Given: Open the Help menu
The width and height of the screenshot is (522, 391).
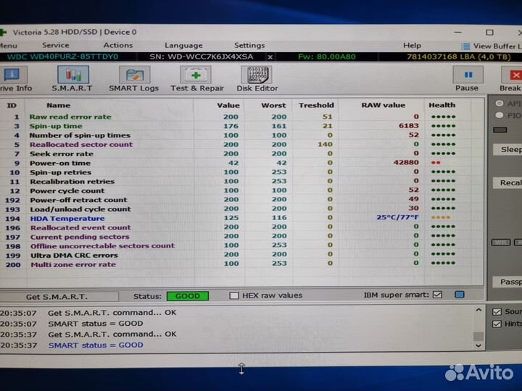Looking at the screenshot, I should click(x=412, y=46).
